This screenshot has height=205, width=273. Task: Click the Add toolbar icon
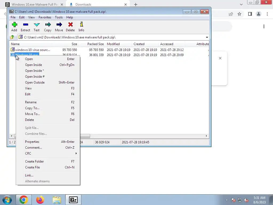(x=14, y=27)
